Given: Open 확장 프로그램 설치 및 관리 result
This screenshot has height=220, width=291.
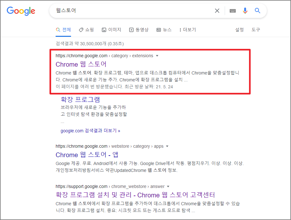Looking at the screenshot, I should (x=135, y=195).
